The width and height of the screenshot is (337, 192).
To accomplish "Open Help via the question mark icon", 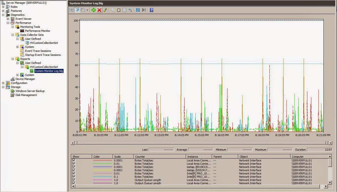I will click(x=151, y=10).
